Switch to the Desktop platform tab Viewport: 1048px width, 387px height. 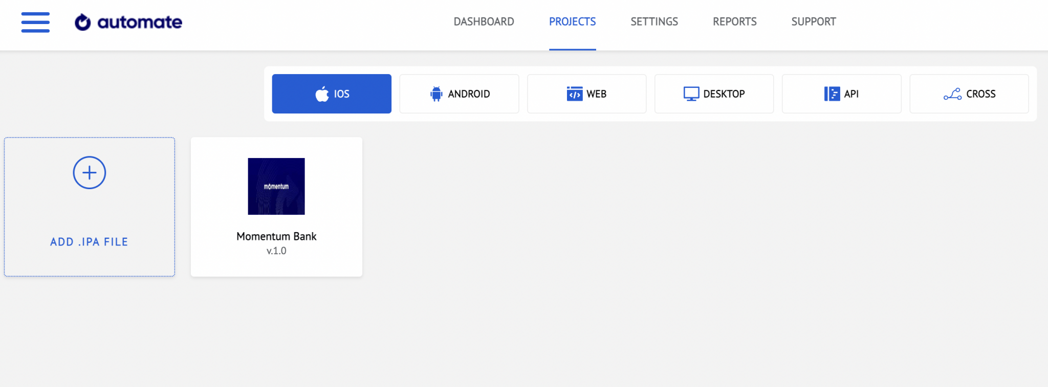[714, 94]
